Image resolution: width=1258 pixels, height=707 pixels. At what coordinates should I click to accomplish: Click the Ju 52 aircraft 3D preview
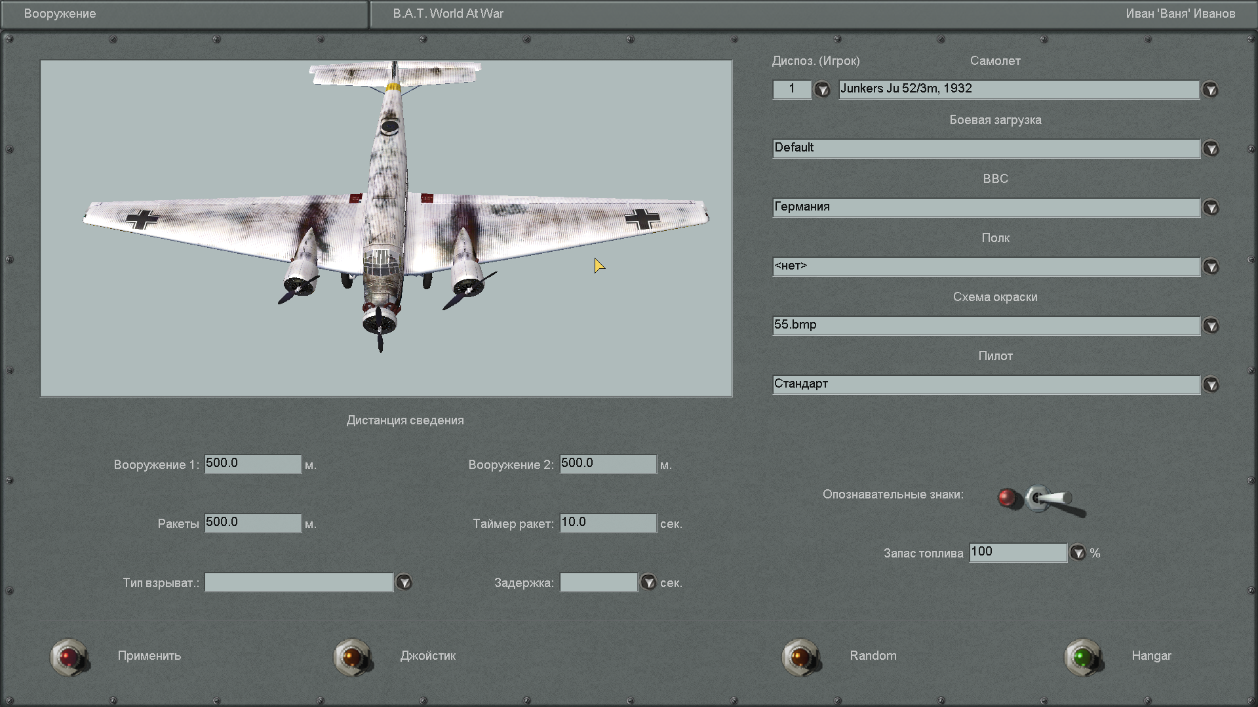[386, 228]
